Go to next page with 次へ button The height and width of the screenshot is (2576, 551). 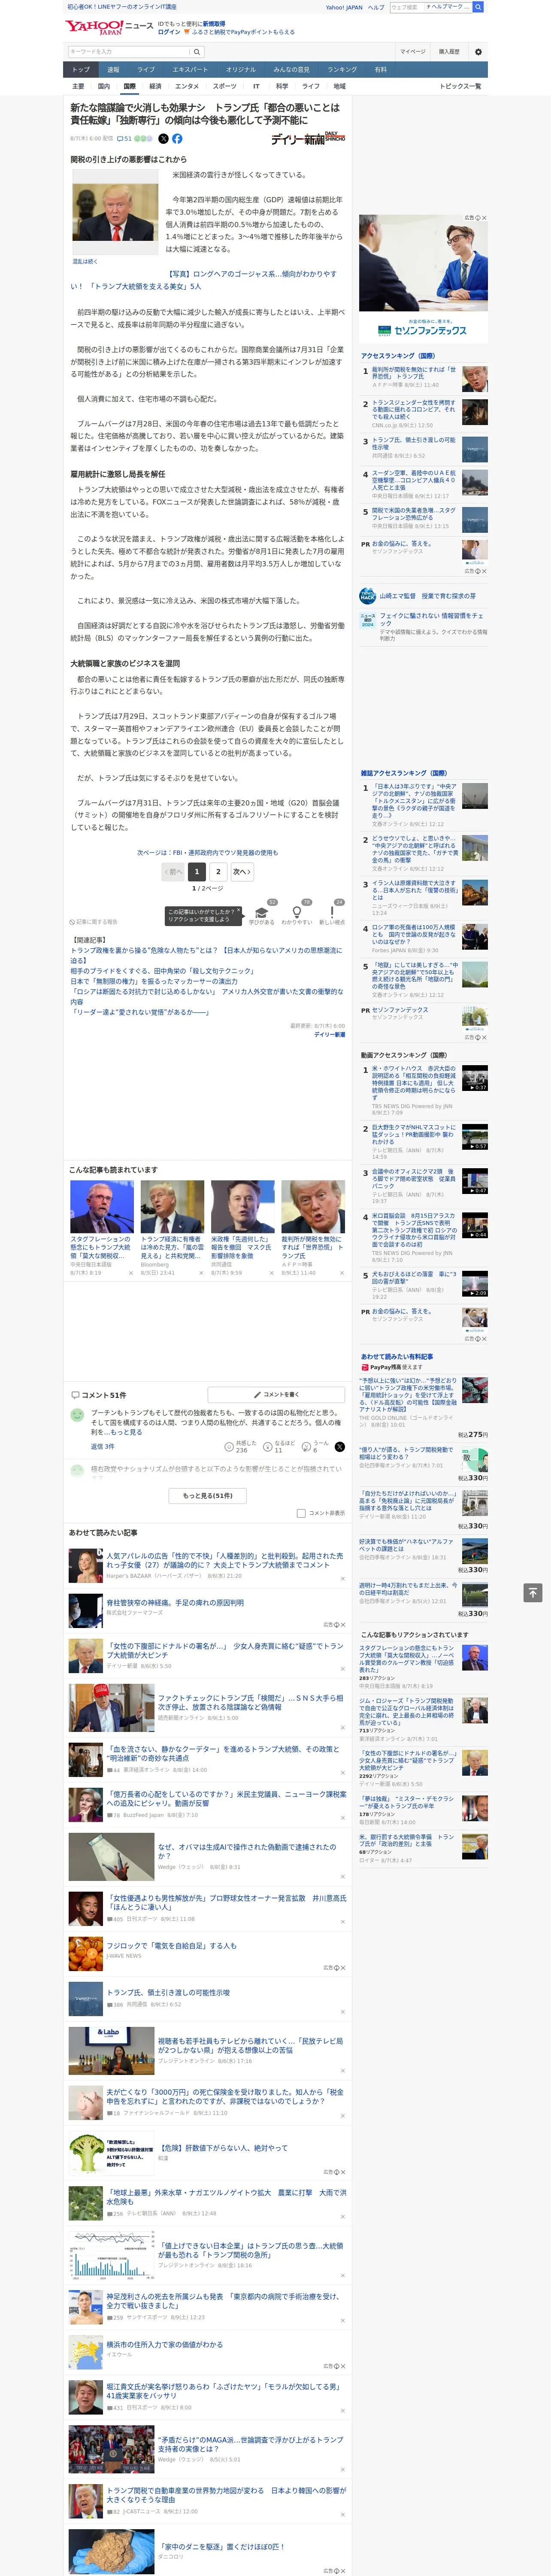pos(241,872)
